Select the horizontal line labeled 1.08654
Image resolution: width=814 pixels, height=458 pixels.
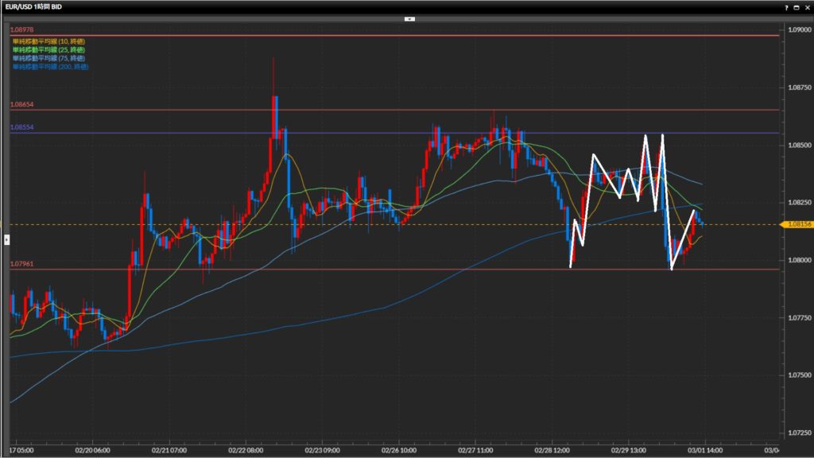click(x=397, y=110)
